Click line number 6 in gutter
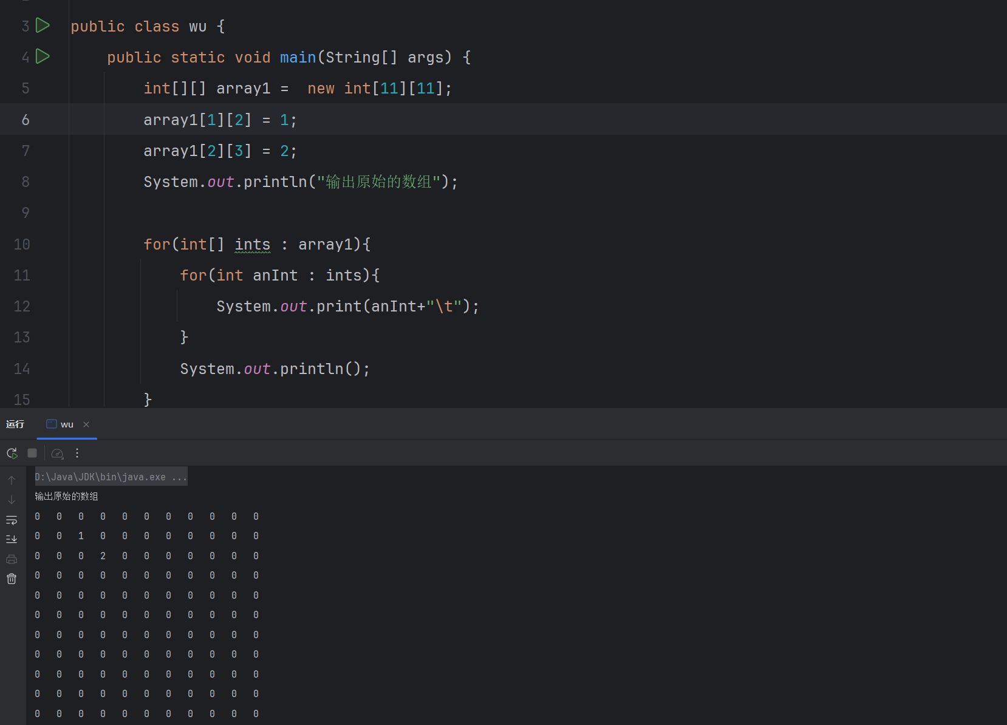This screenshot has height=725, width=1007. click(26, 120)
